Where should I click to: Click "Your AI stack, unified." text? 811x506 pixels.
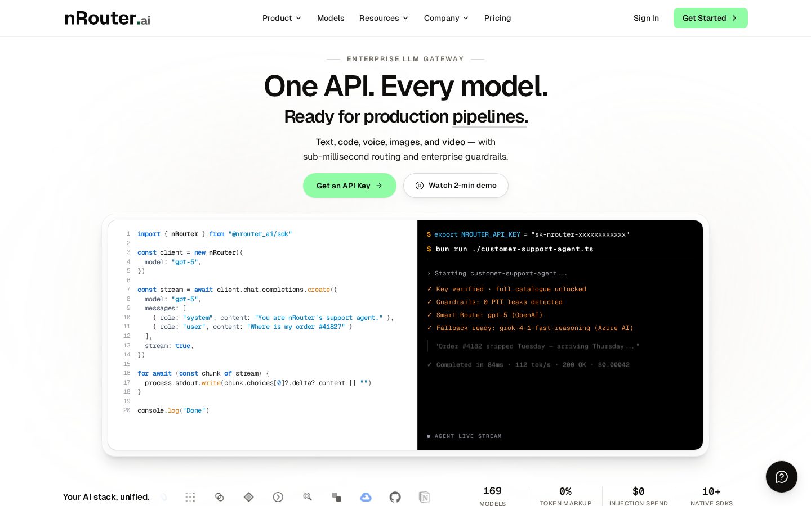pos(106,497)
